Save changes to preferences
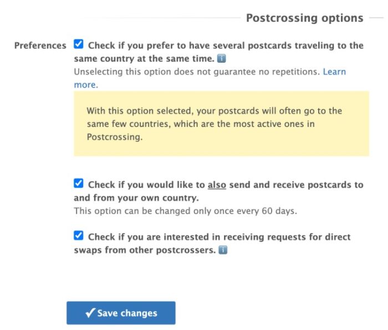The height and width of the screenshot is (330, 388). click(x=121, y=313)
